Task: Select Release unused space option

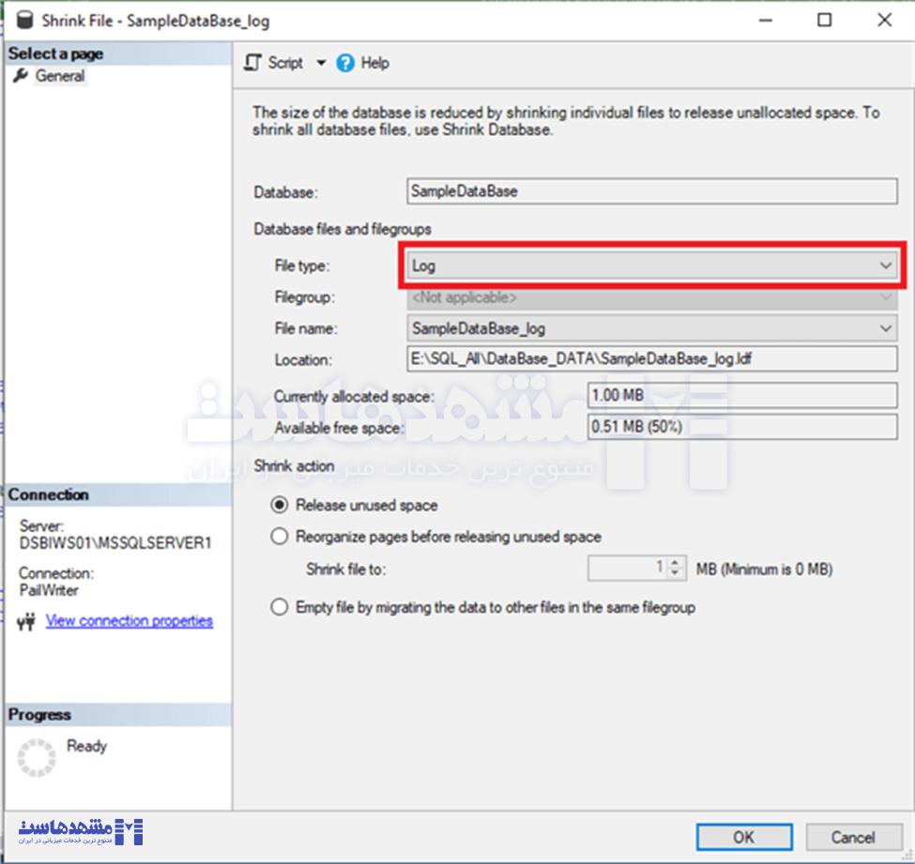Action: tap(279, 505)
